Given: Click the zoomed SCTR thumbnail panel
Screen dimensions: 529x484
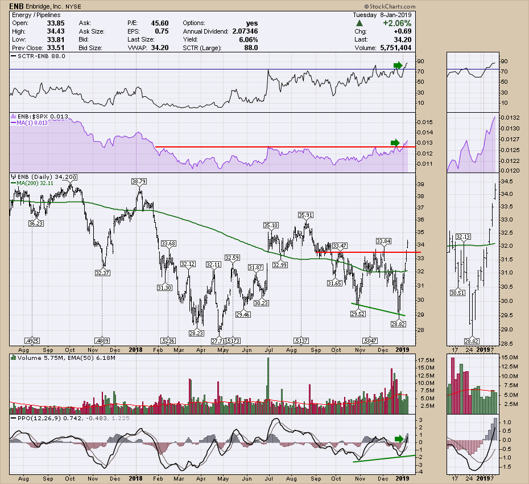Looking at the screenshot, I should (473, 82).
